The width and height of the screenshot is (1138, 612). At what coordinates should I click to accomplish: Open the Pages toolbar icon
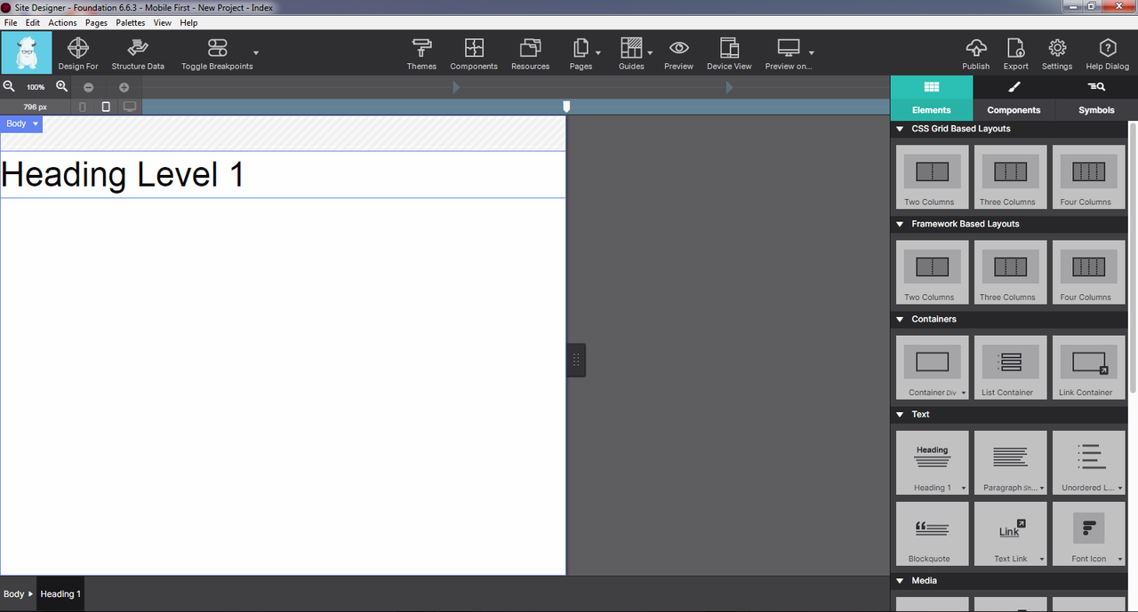[x=581, y=48]
